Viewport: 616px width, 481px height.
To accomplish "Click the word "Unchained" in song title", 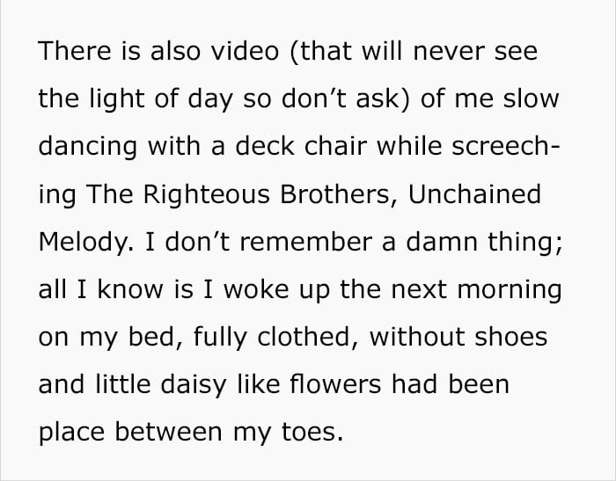I will pyautogui.click(x=474, y=193).
